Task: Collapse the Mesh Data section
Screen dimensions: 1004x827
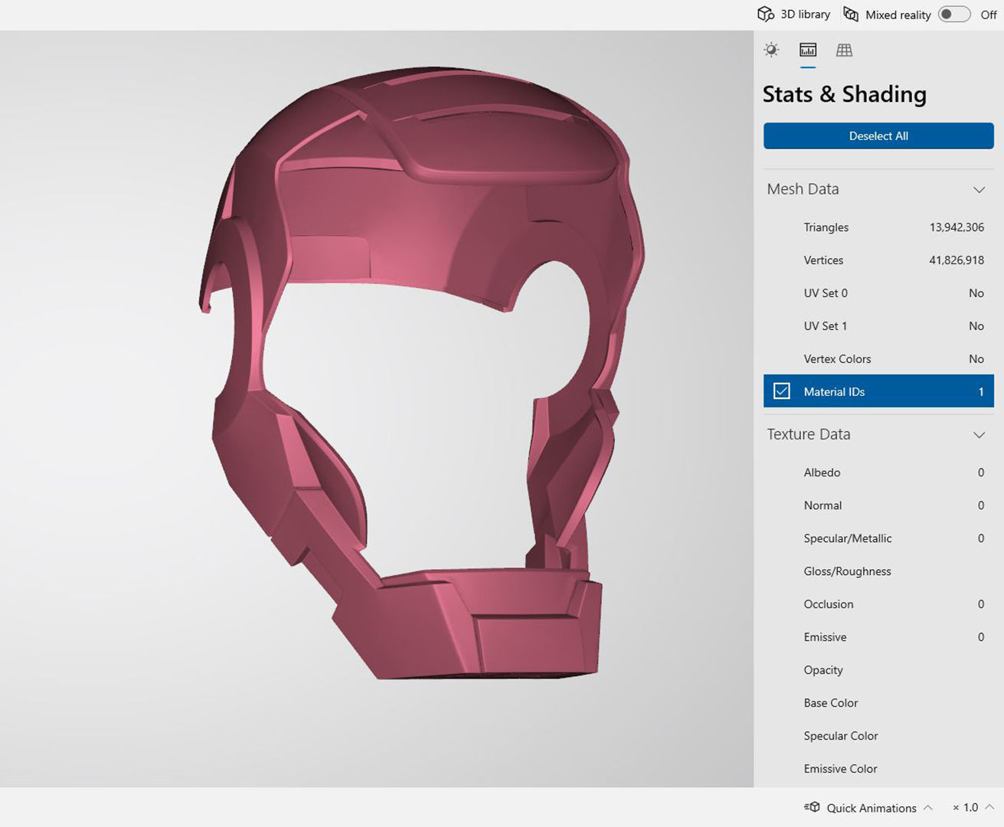Action: coord(979,189)
